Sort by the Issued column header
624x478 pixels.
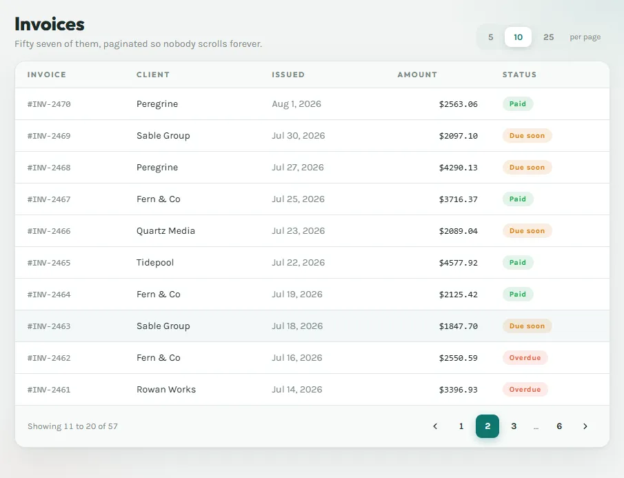tap(288, 74)
